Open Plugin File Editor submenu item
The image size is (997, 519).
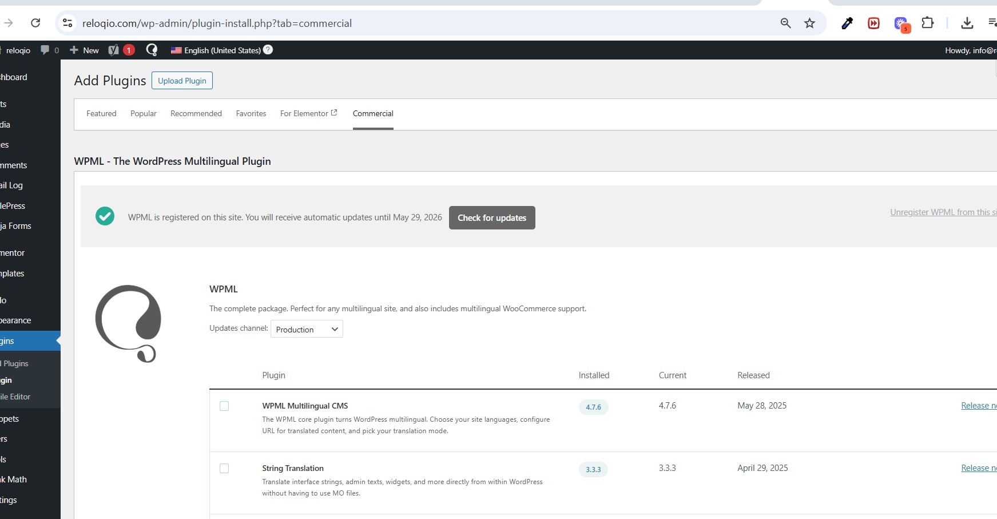[x=15, y=397]
